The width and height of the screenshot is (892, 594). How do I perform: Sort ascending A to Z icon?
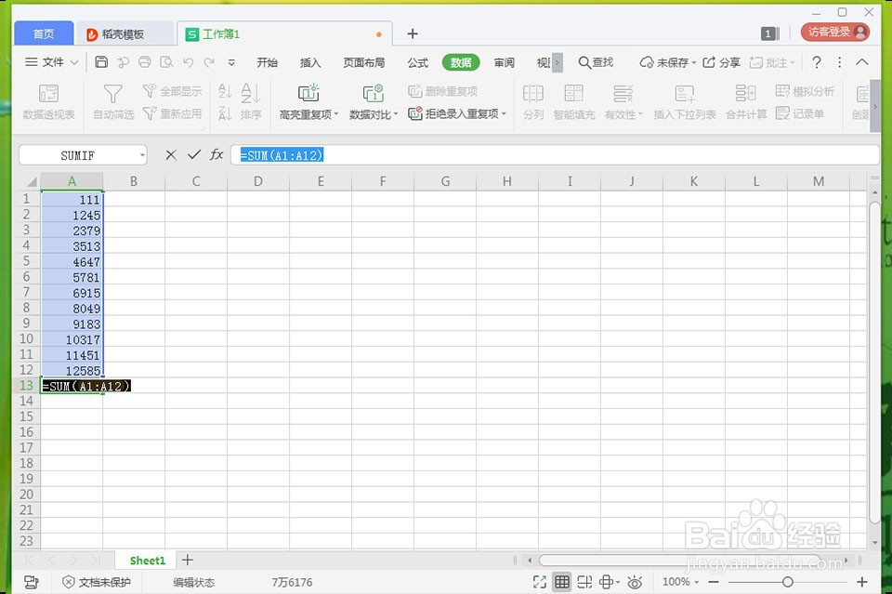point(225,91)
